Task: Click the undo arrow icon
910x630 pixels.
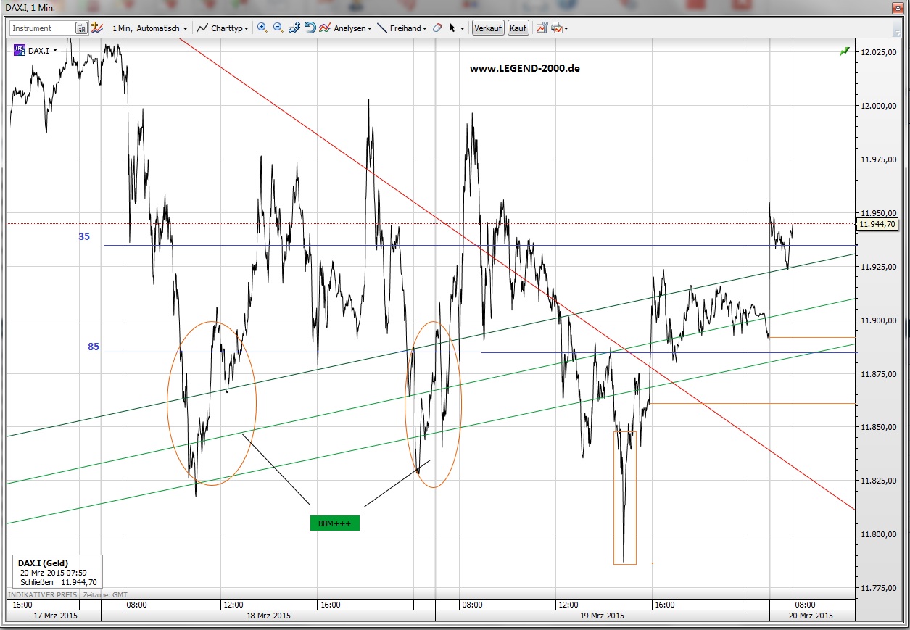Action: (310, 28)
